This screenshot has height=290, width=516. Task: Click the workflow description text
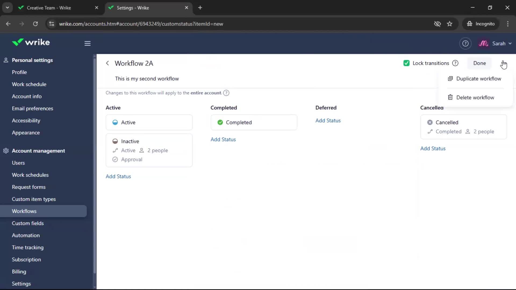147,79
